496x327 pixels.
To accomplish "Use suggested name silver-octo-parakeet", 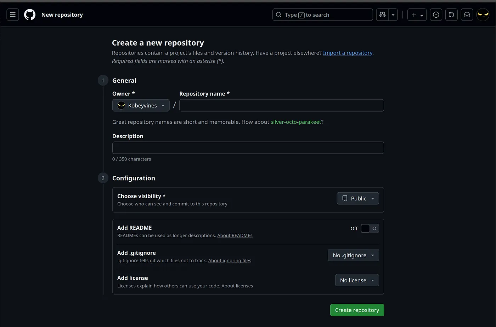I will coord(296,122).
